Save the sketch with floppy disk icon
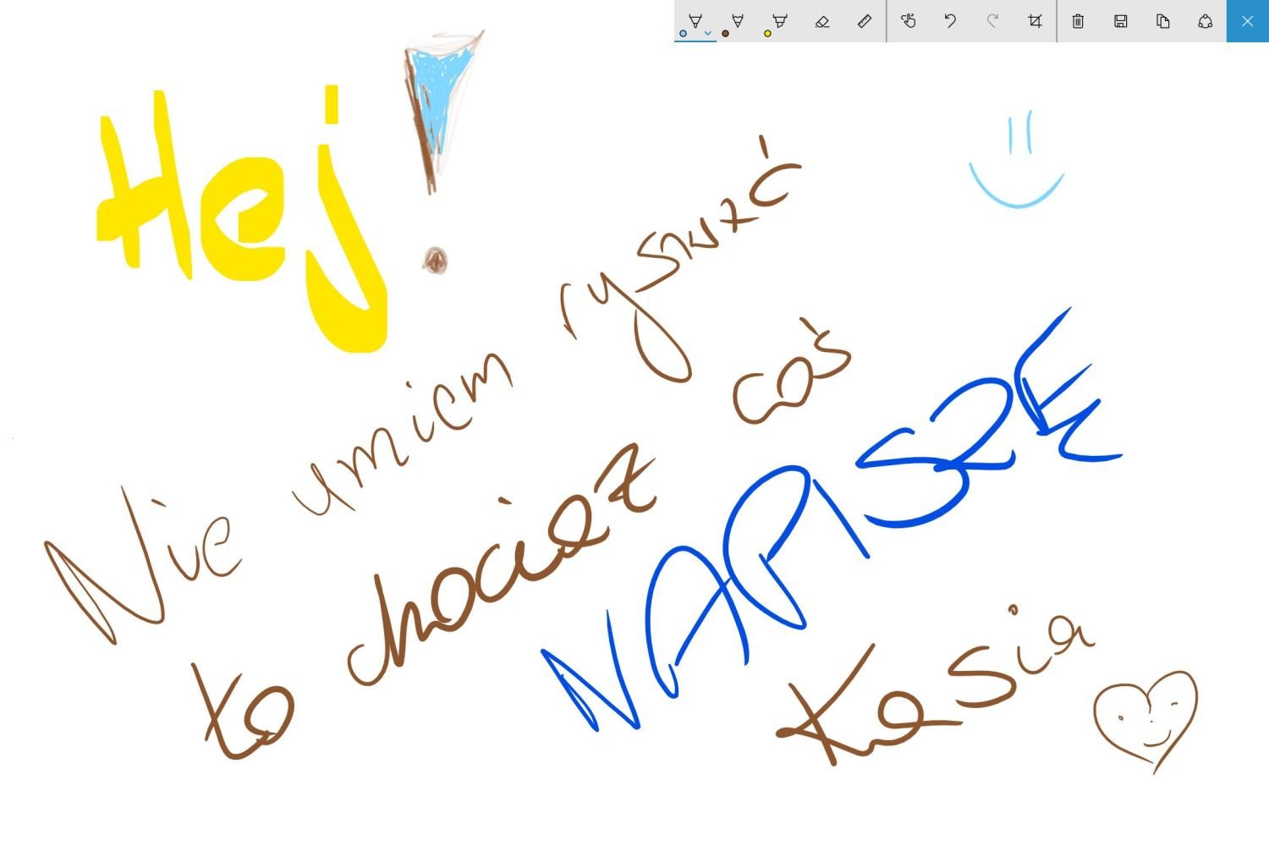This screenshot has width=1269, height=846. (x=1121, y=20)
